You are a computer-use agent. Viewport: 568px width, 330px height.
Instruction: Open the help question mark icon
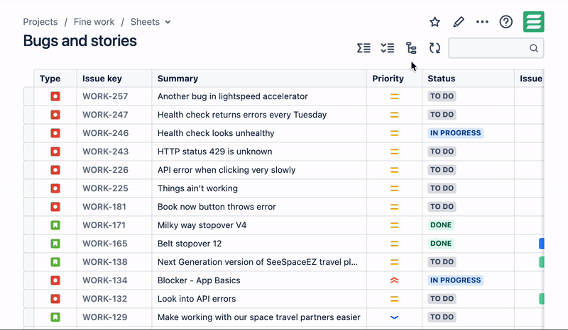[x=506, y=22]
